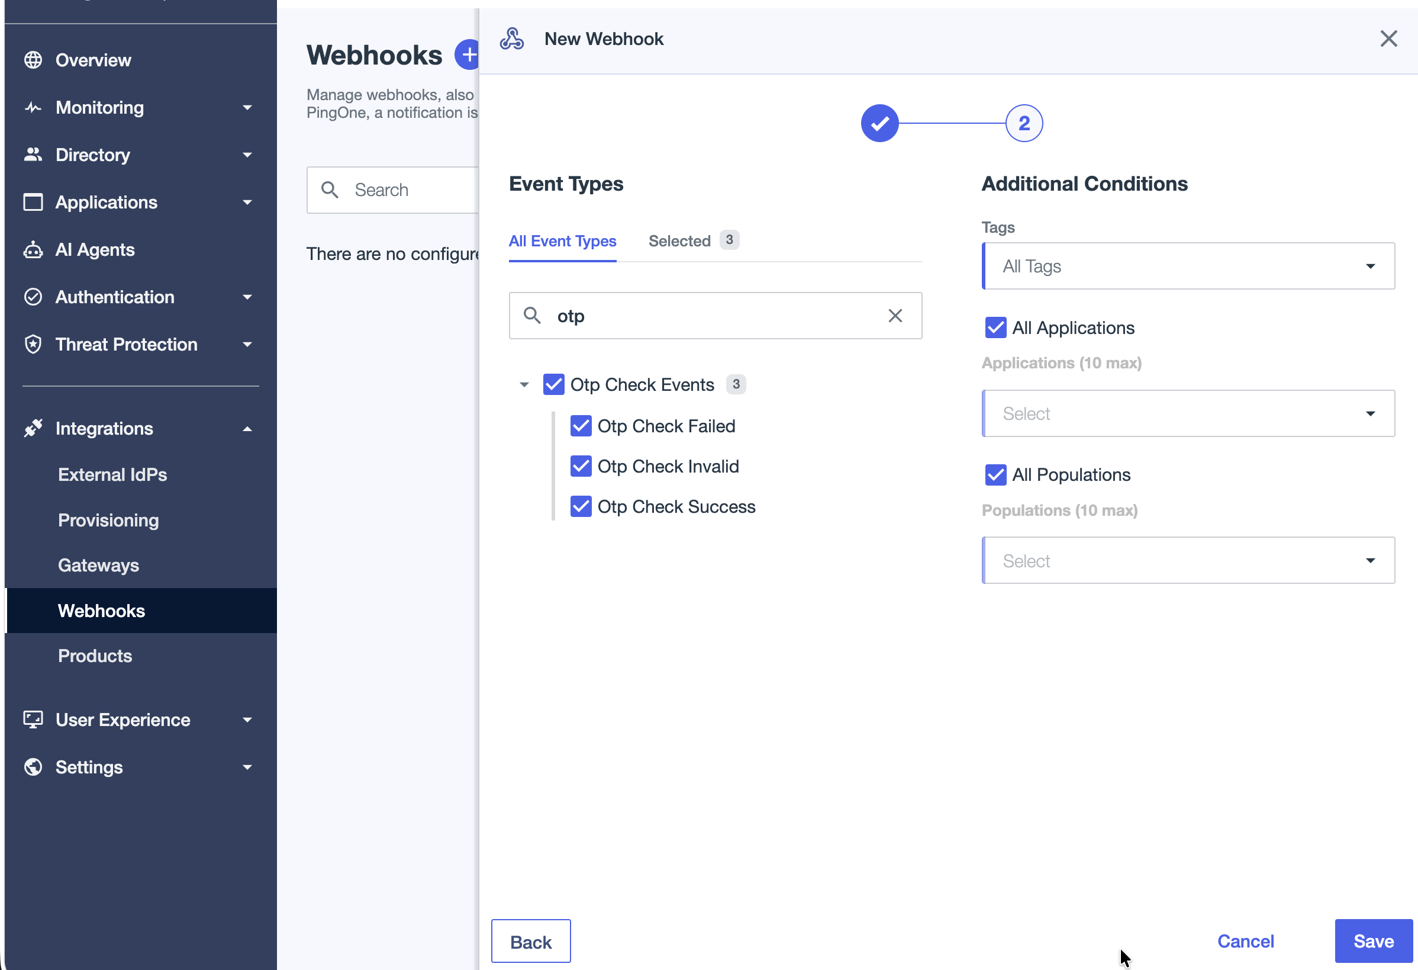Toggle the All Applications checkbox
1418x970 pixels.
(996, 328)
